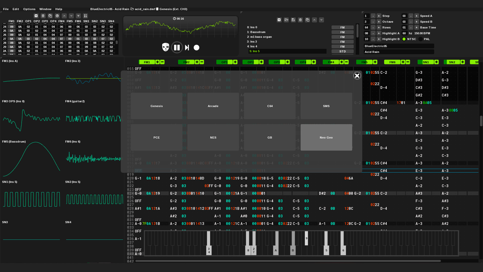Image resolution: width=483 pixels, height=272 pixels.
Task: Move the selected order down with the chevron
Action: click(x=71, y=16)
